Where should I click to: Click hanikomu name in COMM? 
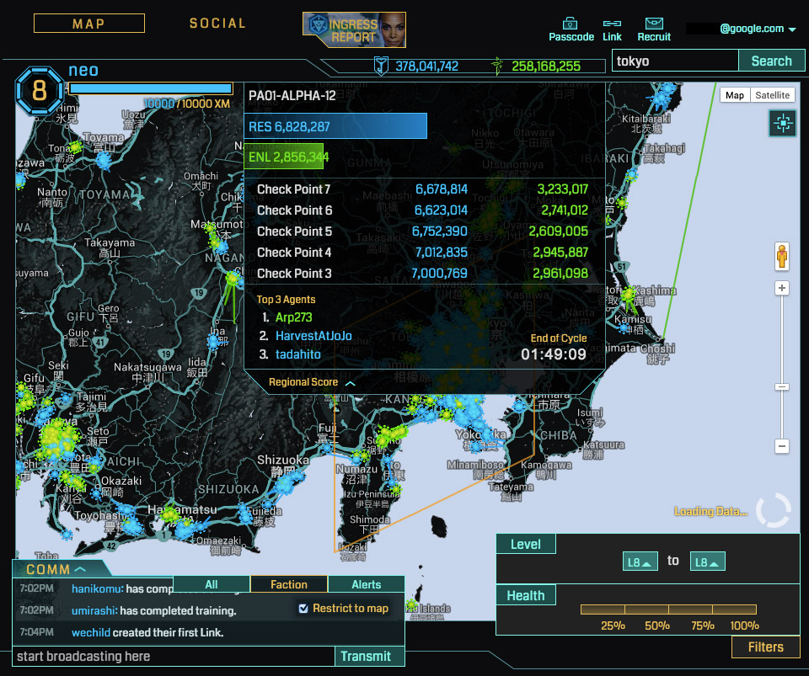(x=96, y=588)
